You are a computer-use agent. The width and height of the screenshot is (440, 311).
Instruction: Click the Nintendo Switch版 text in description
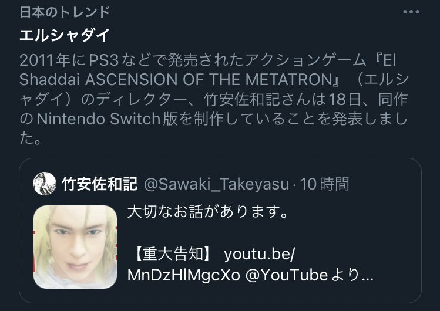pos(107,119)
